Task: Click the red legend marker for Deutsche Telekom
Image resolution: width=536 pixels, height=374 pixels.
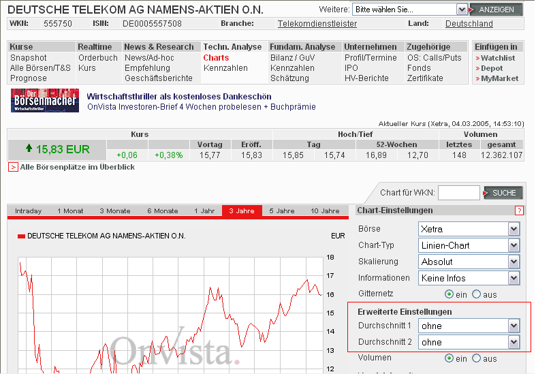Action: (x=21, y=236)
